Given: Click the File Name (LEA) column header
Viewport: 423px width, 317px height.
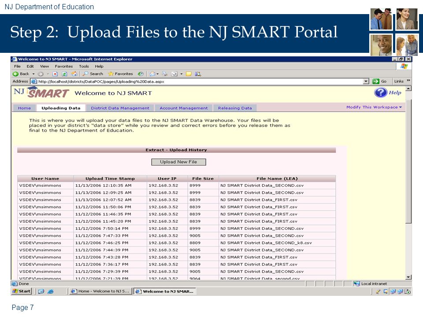Looking at the screenshot, I should click(x=277, y=178).
